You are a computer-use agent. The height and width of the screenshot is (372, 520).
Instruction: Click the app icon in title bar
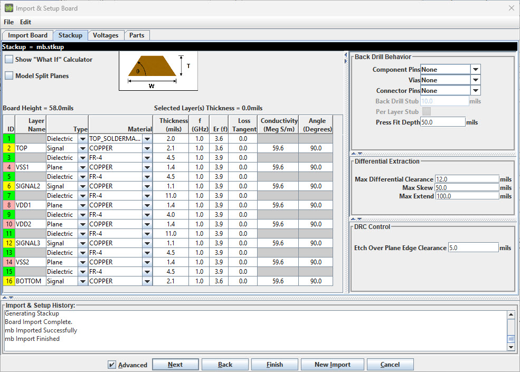[8, 8]
